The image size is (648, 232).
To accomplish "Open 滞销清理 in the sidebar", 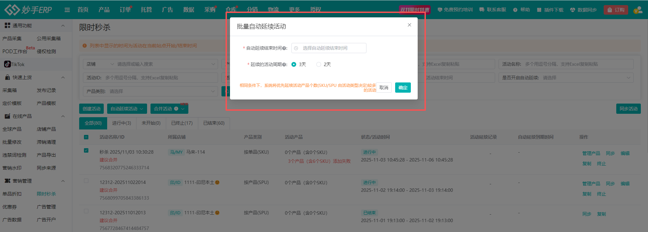I will (46, 142).
